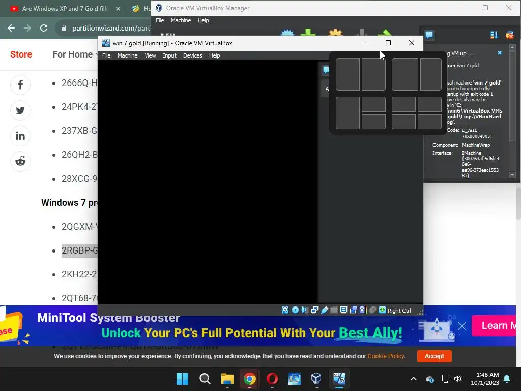Open Help menu in VirtualBox Manager

click(x=204, y=20)
